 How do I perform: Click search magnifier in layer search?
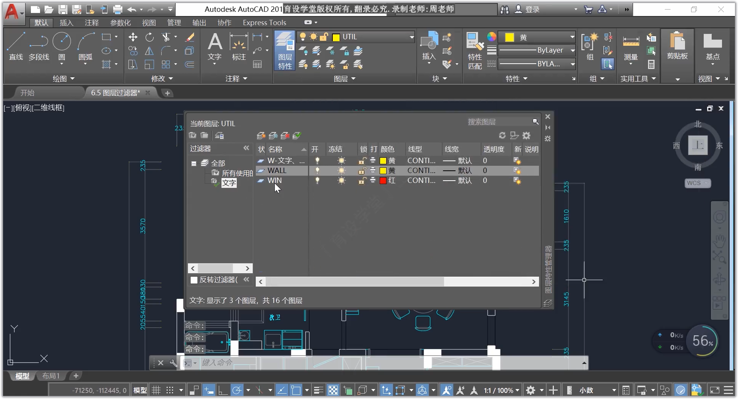pyautogui.click(x=536, y=122)
